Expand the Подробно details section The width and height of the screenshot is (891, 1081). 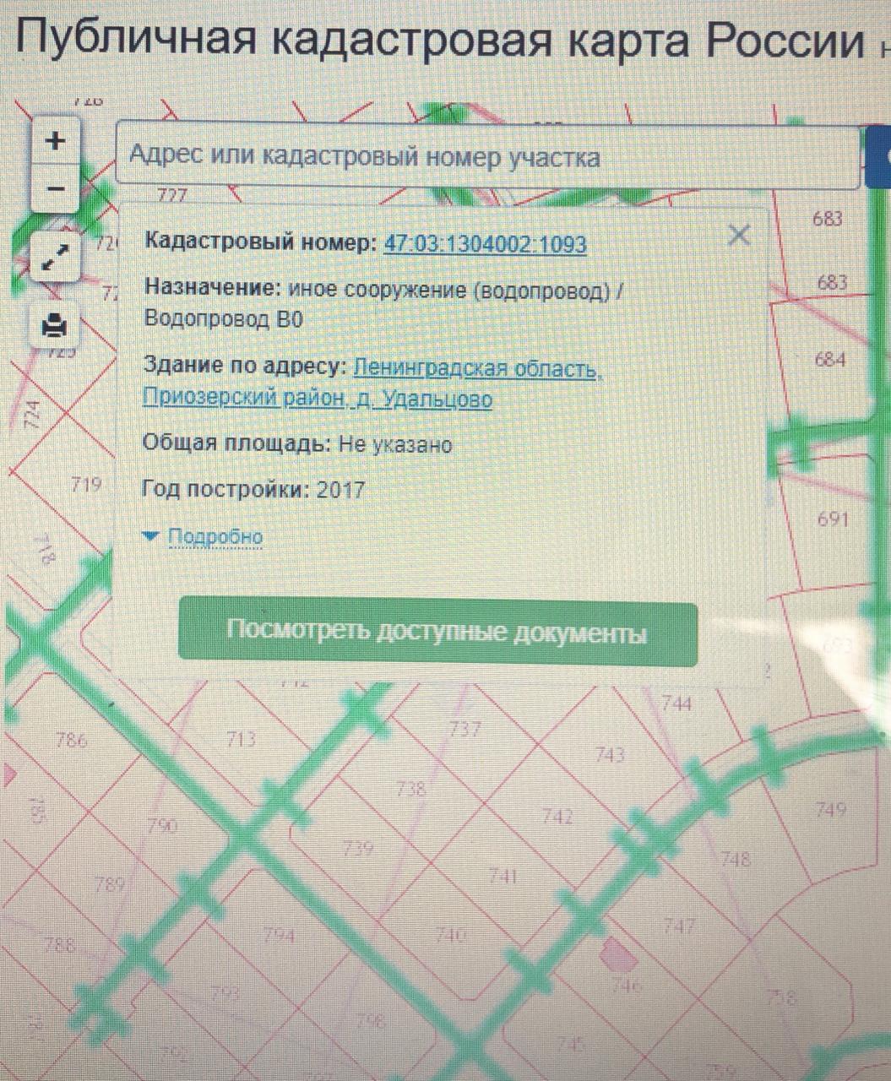[x=215, y=536]
